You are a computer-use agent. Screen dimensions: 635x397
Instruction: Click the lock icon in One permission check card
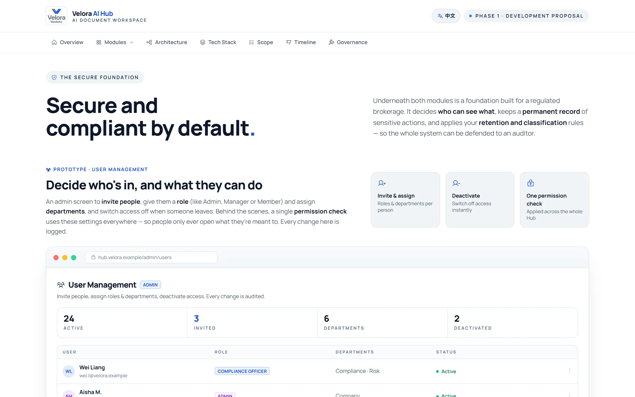point(531,183)
